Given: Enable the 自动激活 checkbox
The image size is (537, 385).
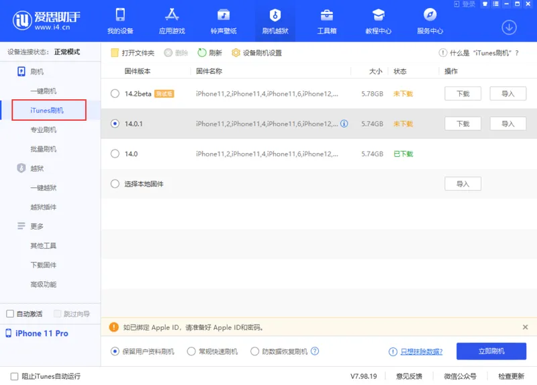Looking at the screenshot, I should 10,314.
